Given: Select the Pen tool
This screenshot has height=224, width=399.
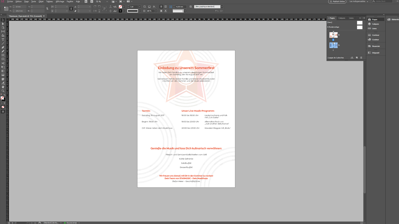Looking at the screenshot, I should click(x=3, y=47).
